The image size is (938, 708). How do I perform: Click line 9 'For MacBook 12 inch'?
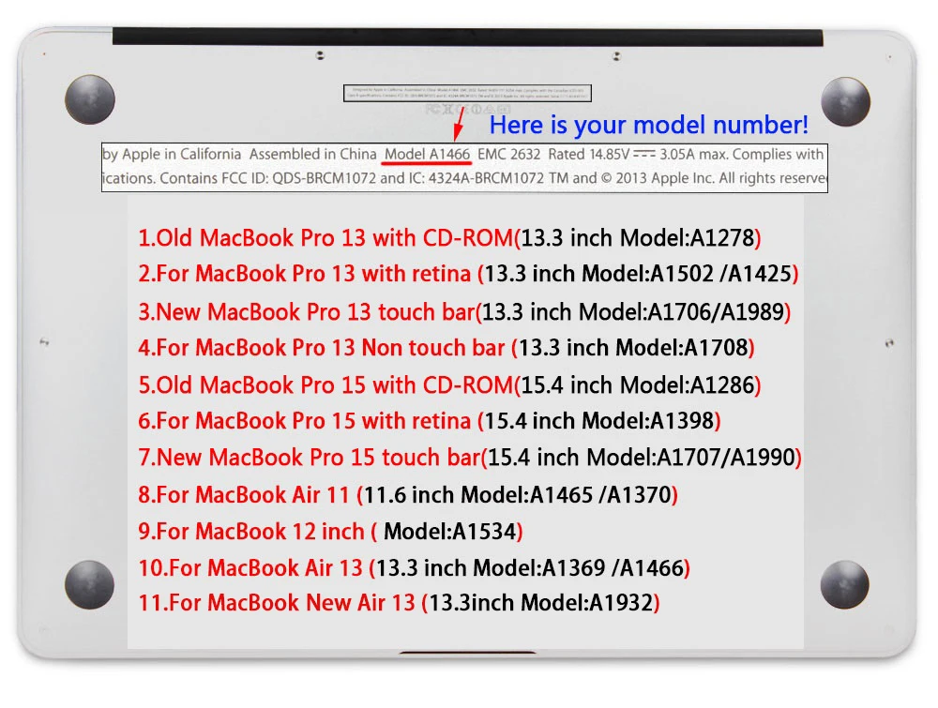[x=330, y=532]
